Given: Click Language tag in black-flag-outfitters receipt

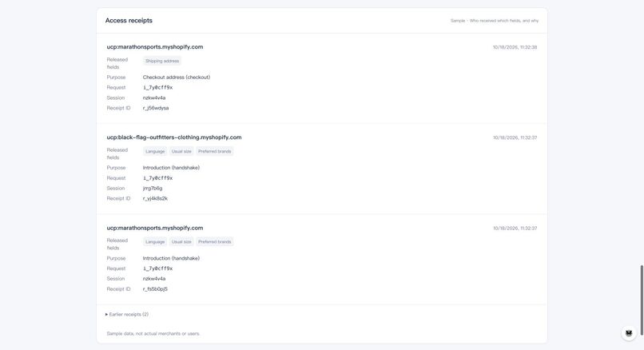Looking at the screenshot, I should point(155,151).
